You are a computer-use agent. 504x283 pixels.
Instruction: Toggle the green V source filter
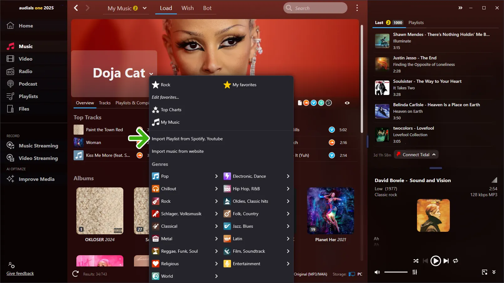click(321, 103)
